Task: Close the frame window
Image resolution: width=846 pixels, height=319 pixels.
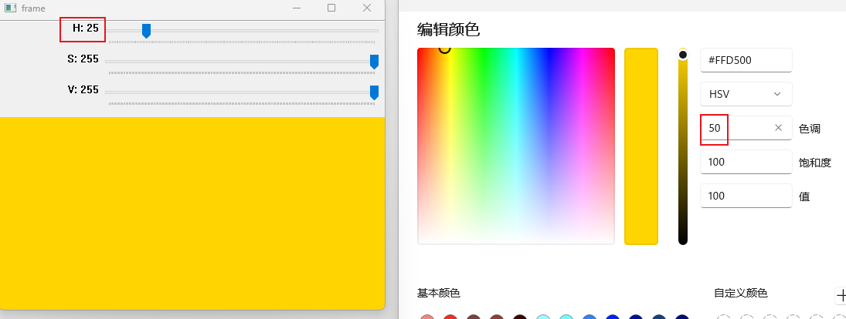Action: pyautogui.click(x=367, y=8)
